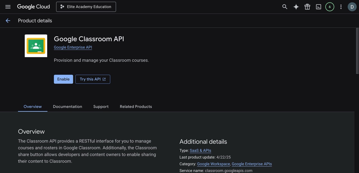Screen dimensions: 359x173
Task: Expand the navigation hamburger menu
Action: tap(8, 6)
